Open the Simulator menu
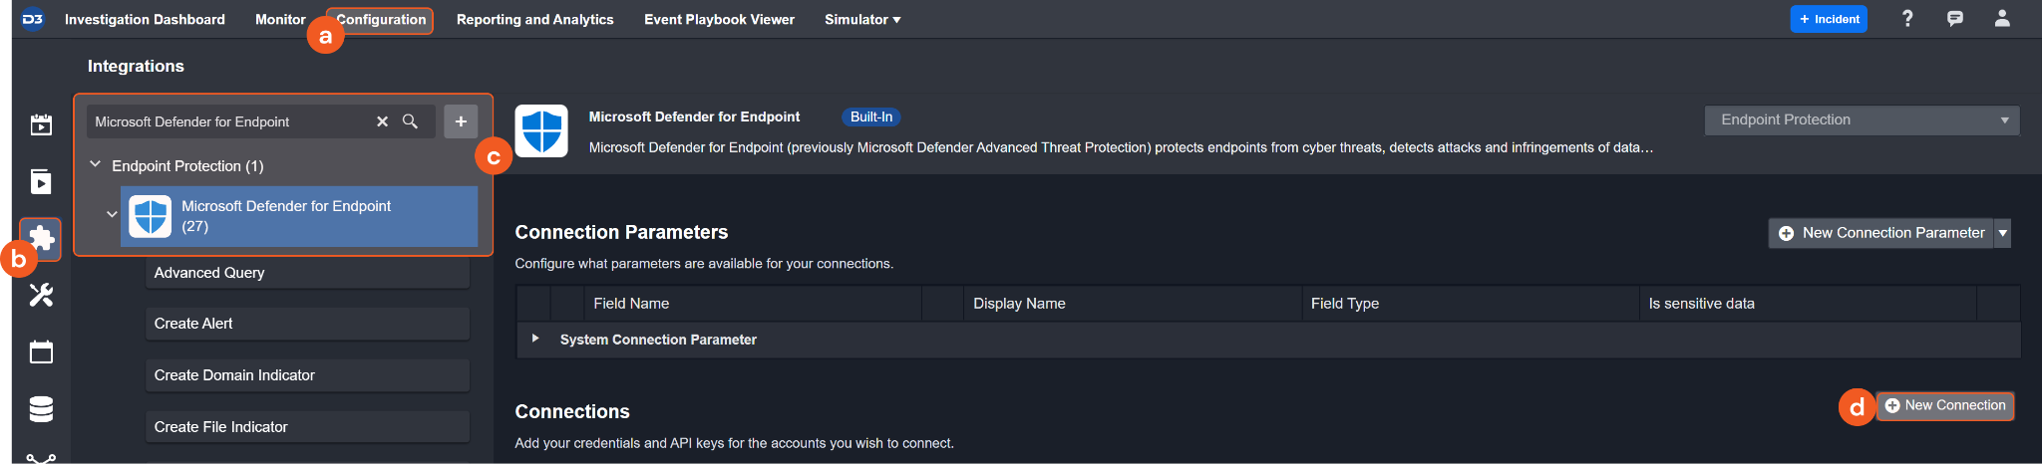Screen dimensions: 2042x464 coord(861,19)
